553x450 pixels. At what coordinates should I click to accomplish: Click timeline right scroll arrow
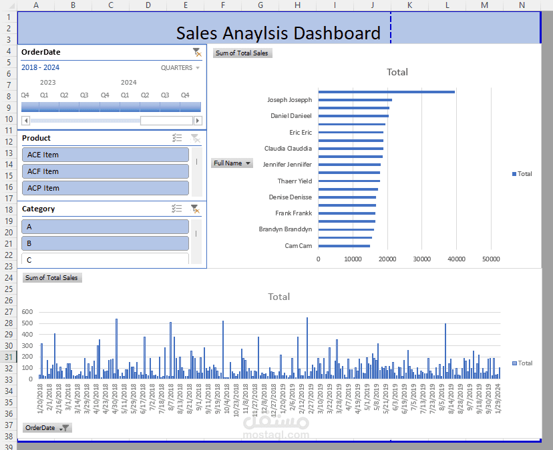point(198,121)
